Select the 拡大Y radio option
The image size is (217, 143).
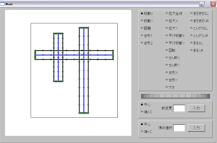(x=172, y=28)
